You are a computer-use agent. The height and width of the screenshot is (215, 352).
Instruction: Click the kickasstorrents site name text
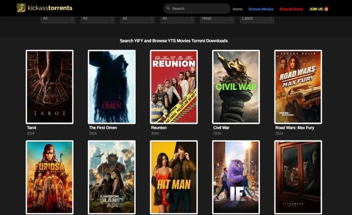tap(50, 8)
